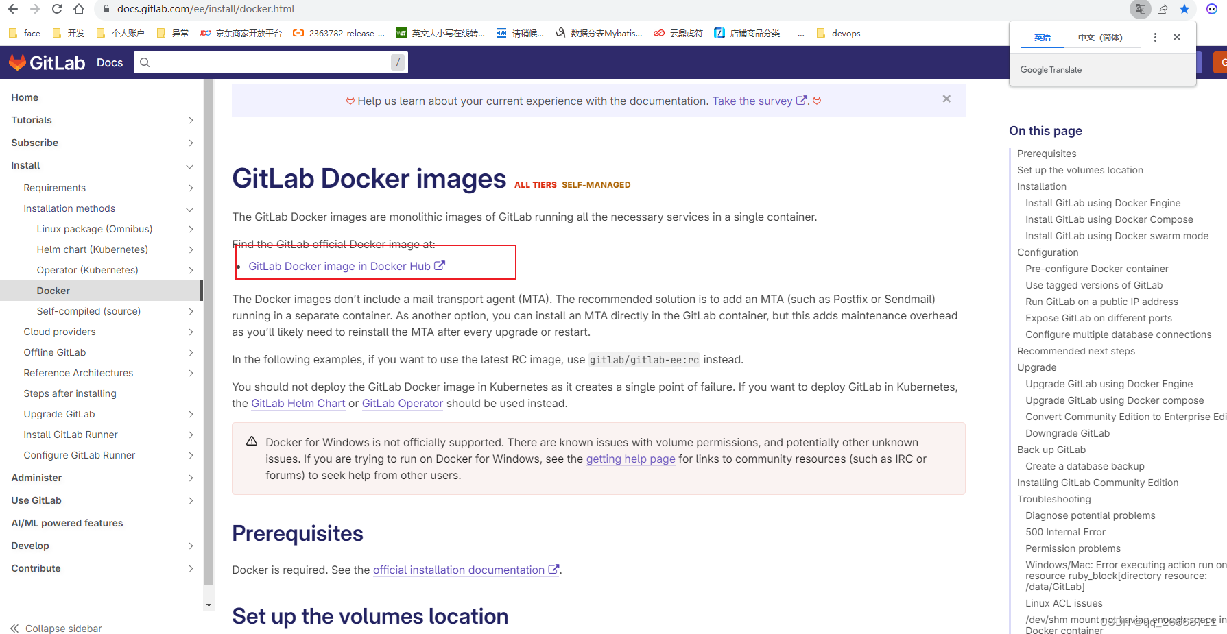
Task: Click the Google Translate icon in address bar
Action: point(1140,9)
